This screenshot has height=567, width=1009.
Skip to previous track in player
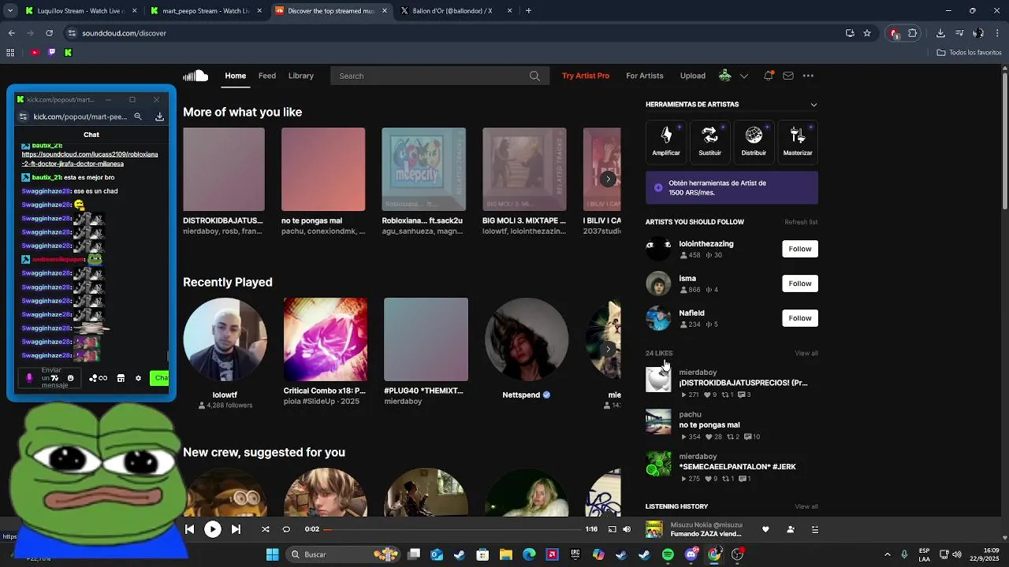coord(189,529)
